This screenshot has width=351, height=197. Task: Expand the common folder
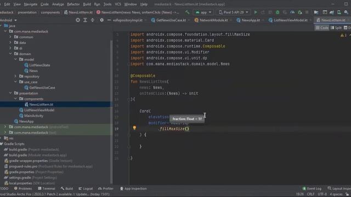[x=10, y=37]
